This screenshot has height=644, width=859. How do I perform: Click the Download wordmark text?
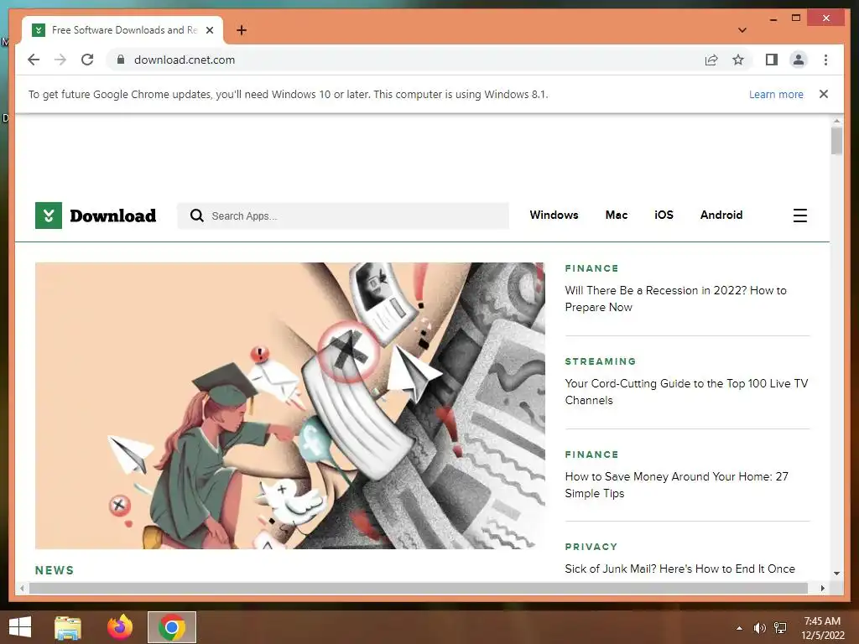coord(113,216)
